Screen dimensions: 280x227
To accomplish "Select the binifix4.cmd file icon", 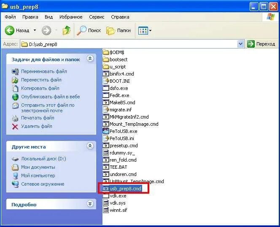I will point(106,74).
